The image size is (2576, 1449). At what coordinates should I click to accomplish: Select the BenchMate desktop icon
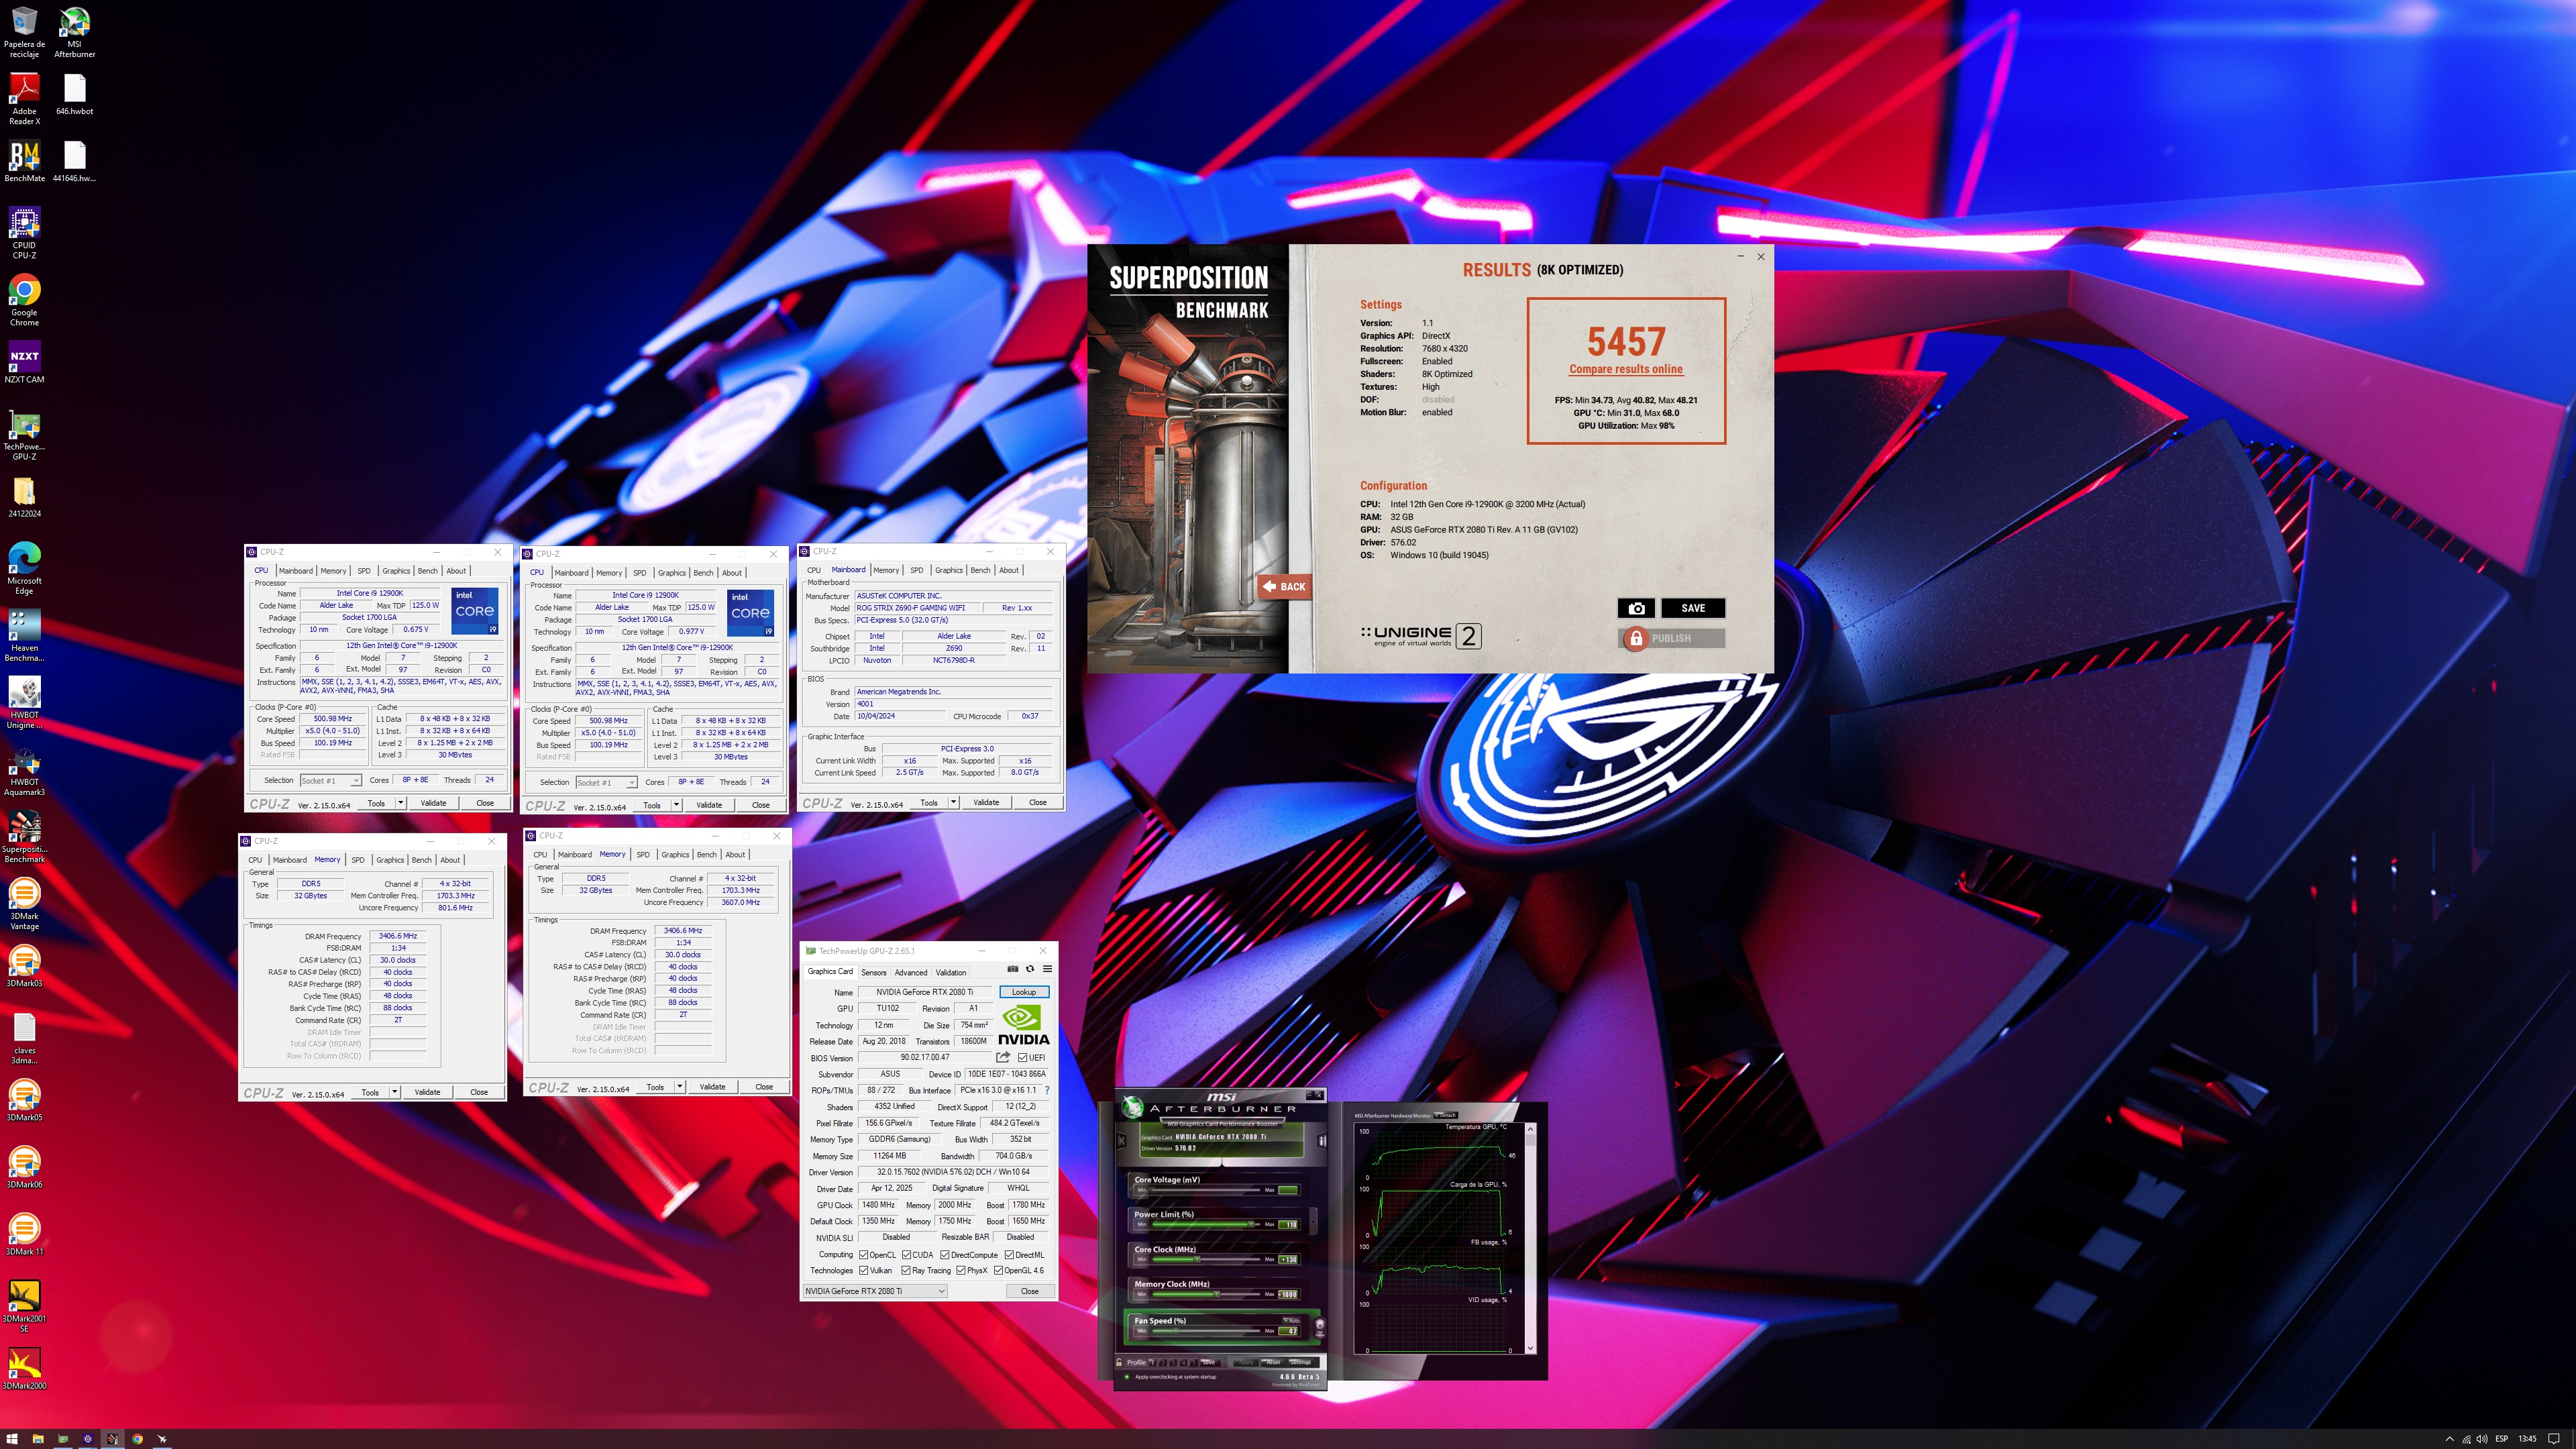24,162
